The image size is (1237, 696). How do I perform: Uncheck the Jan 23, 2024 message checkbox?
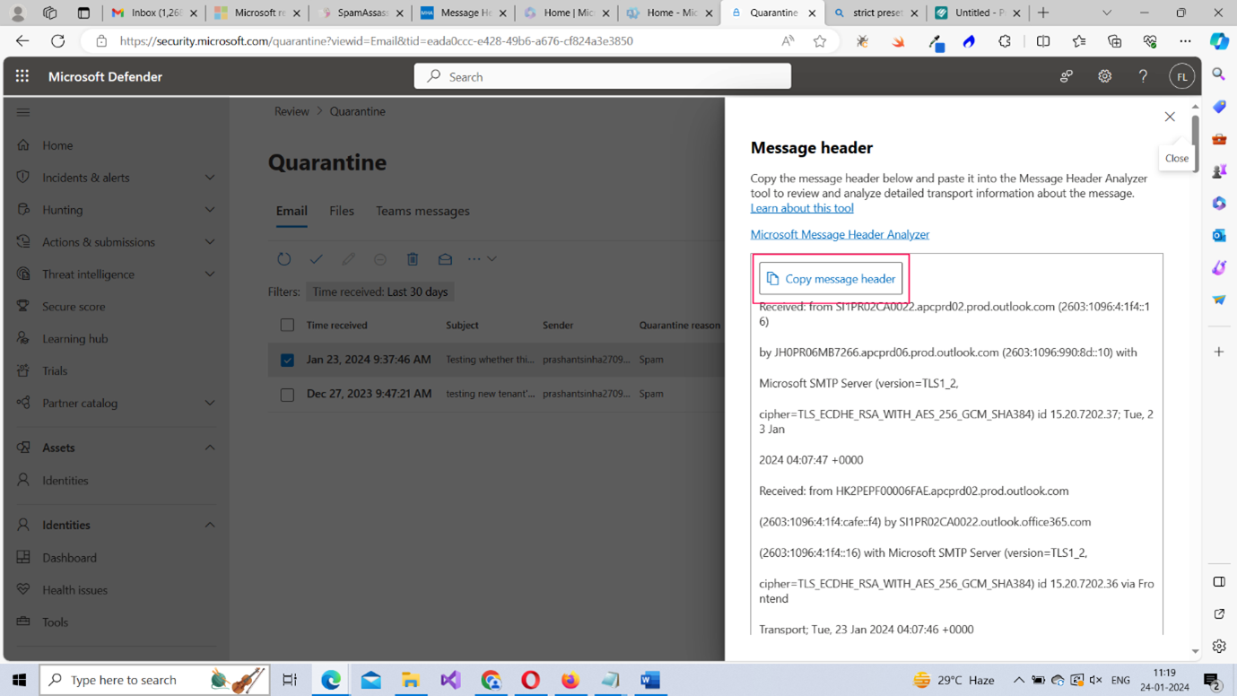287,360
